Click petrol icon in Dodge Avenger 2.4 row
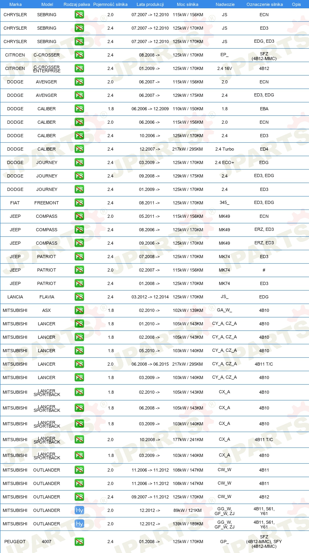Image resolution: width=309 pixels, height=553 pixels. pos(79,96)
